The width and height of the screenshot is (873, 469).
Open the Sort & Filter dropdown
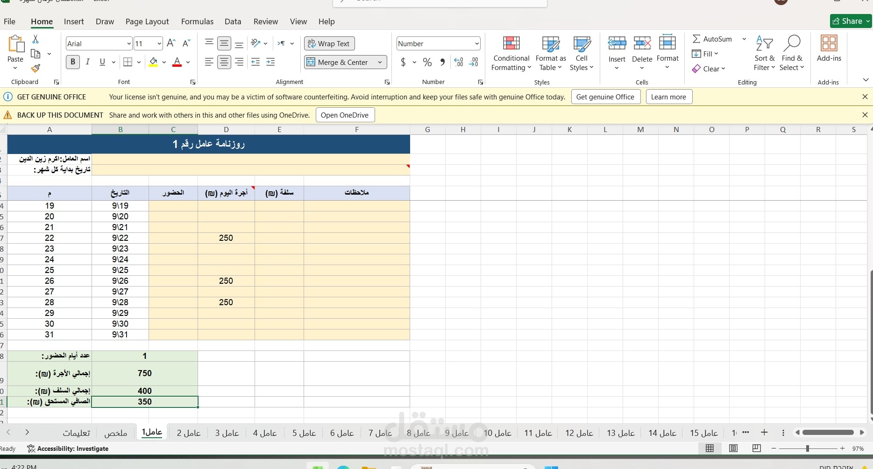click(x=764, y=53)
